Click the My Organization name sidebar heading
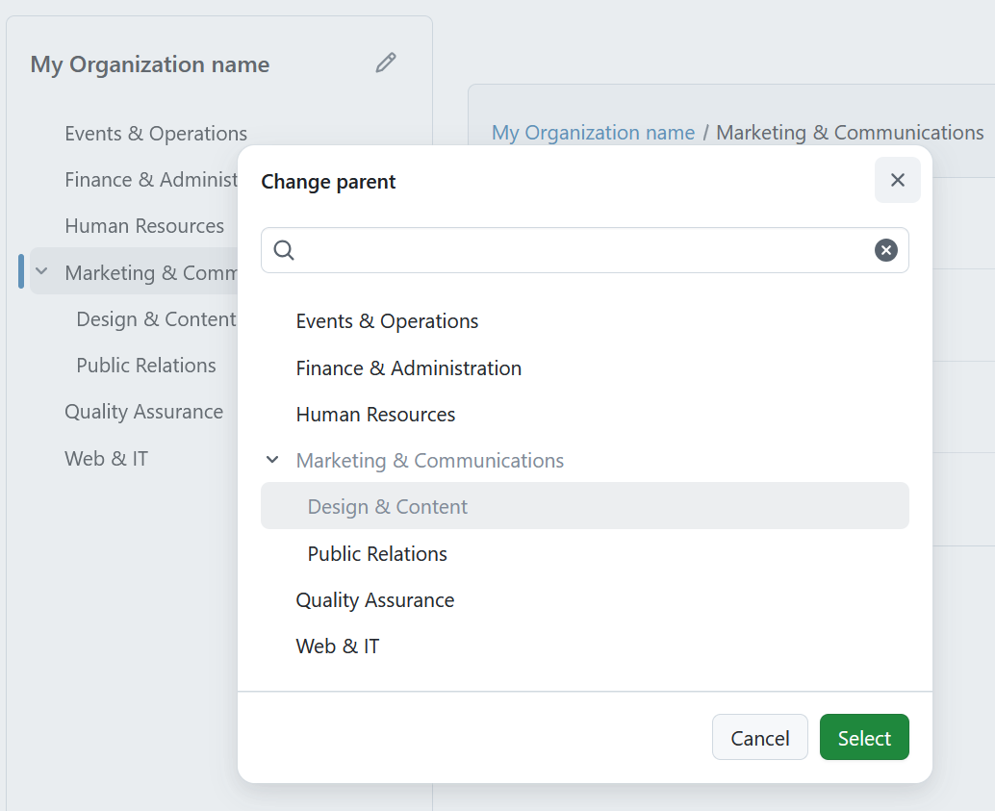This screenshot has height=811, width=995. click(150, 64)
